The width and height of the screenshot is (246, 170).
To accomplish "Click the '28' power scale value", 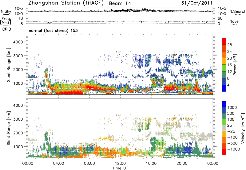I will click(x=229, y=45).
